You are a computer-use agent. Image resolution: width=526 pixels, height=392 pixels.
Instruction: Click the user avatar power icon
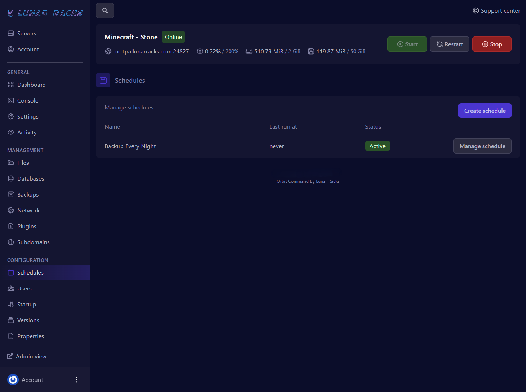click(13, 380)
